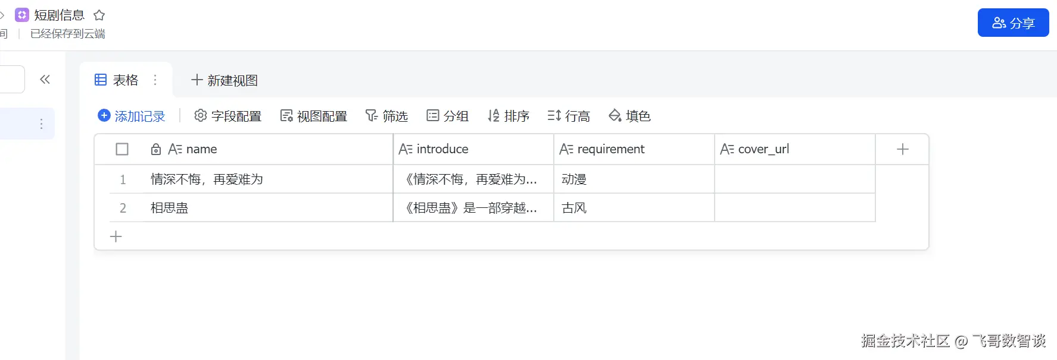Click cell 情深不悔，再爱难为 in name column

coord(269,179)
